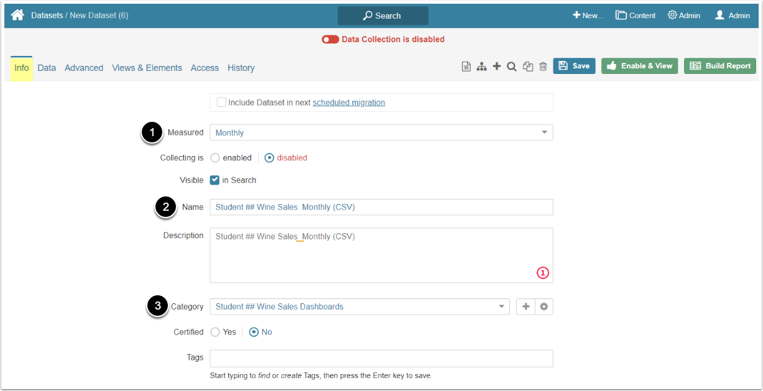The width and height of the screenshot is (763, 391).
Task: Open the Content menu
Action: click(x=636, y=16)
